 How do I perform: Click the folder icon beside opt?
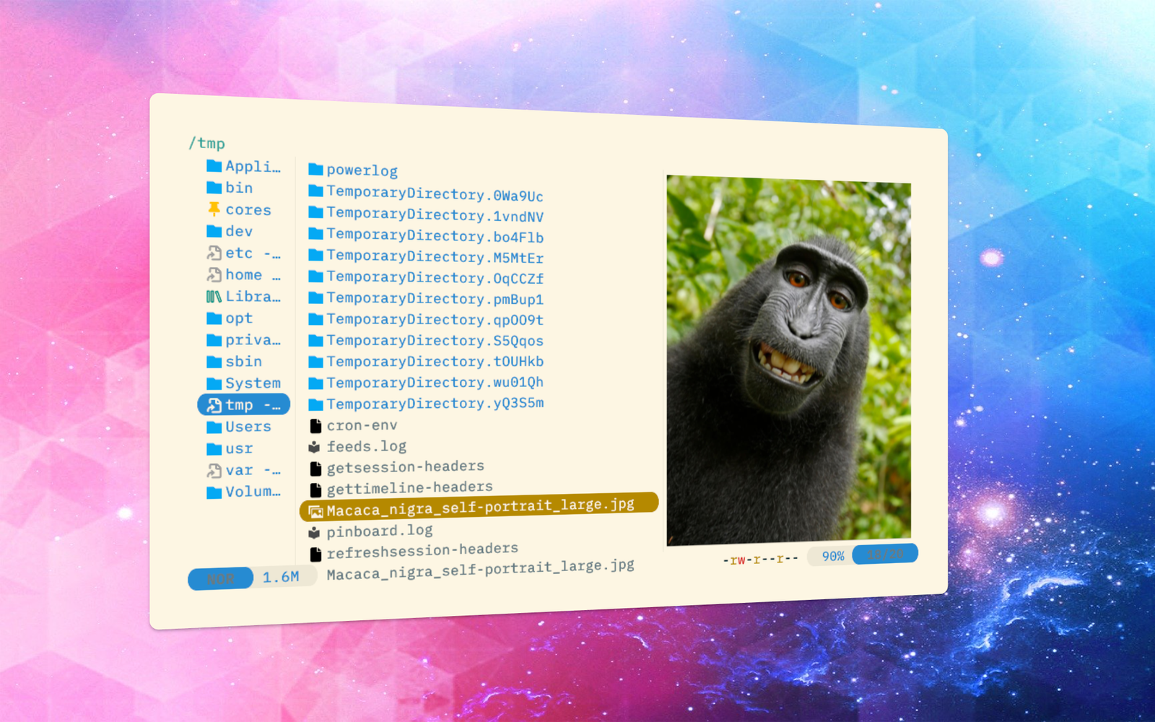pos(214,318)
